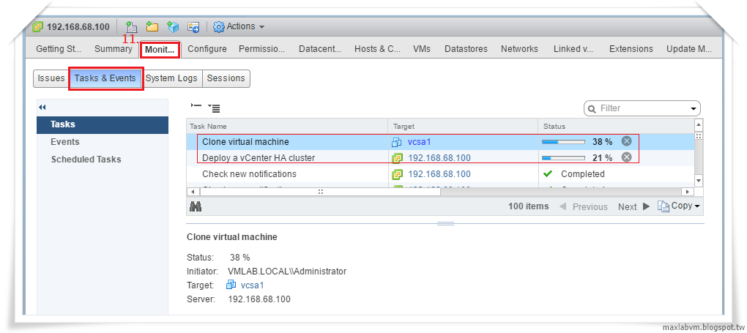Click the new folder toolbar icon
Image resolution: width=747 pixels, height=333 pixels.
pos(152,26)
